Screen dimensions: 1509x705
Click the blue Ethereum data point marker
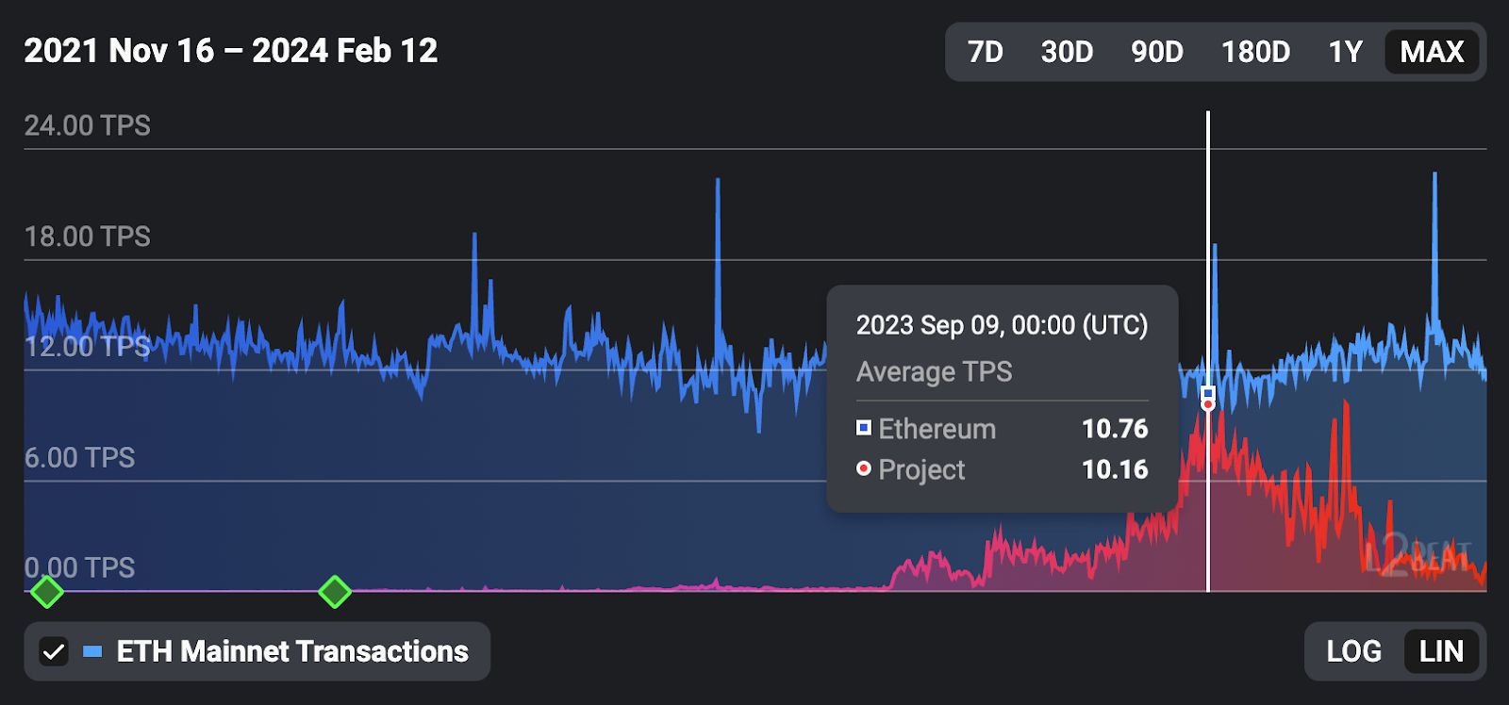point(1208,392)
